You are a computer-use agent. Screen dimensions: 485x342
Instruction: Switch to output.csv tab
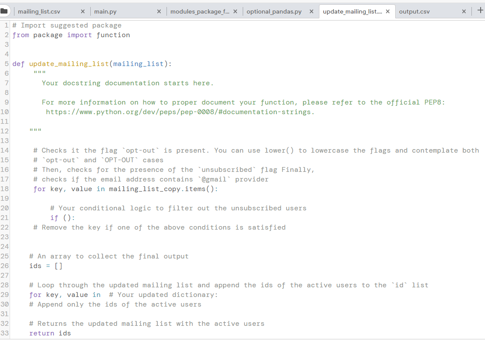[x=414, y=11]
